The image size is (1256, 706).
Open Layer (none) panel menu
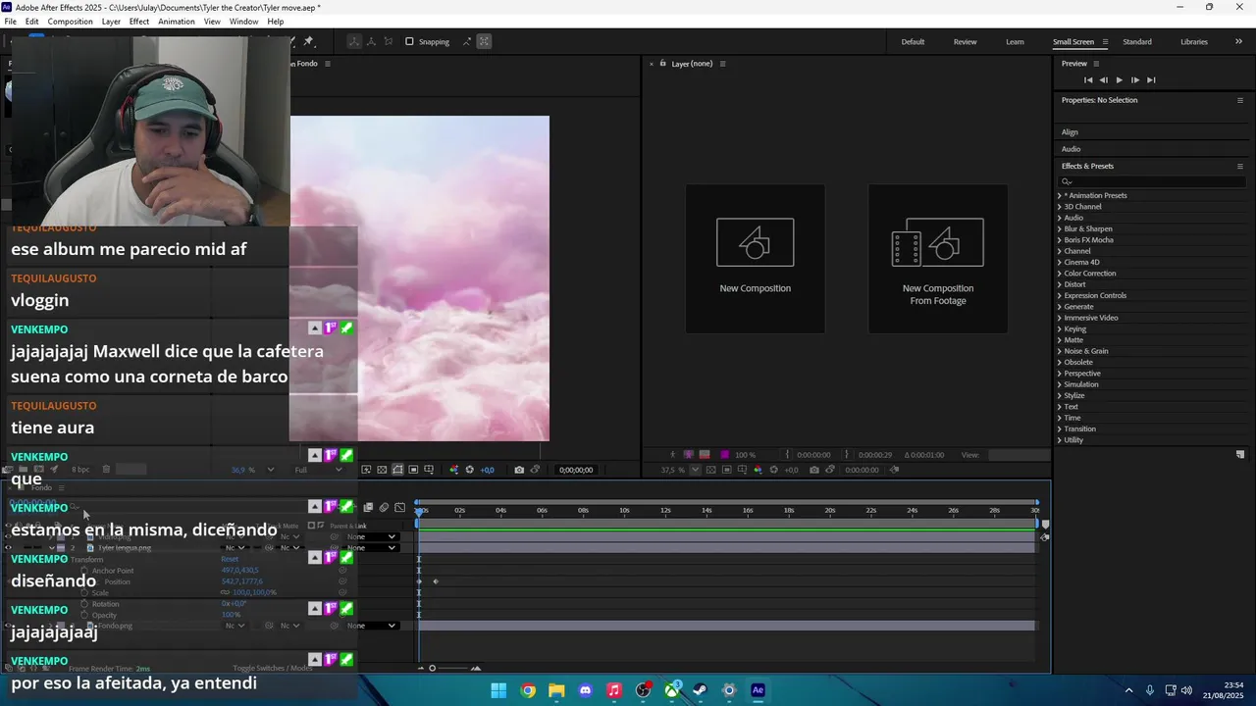[723, 64]
